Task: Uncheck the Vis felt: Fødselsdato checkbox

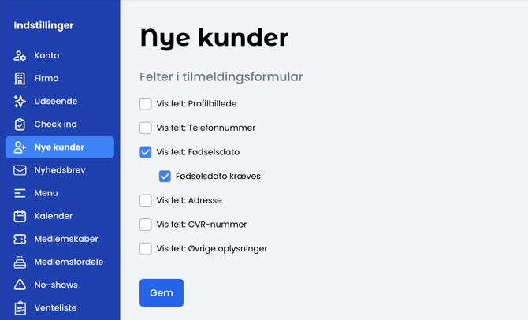Action: 146,152
